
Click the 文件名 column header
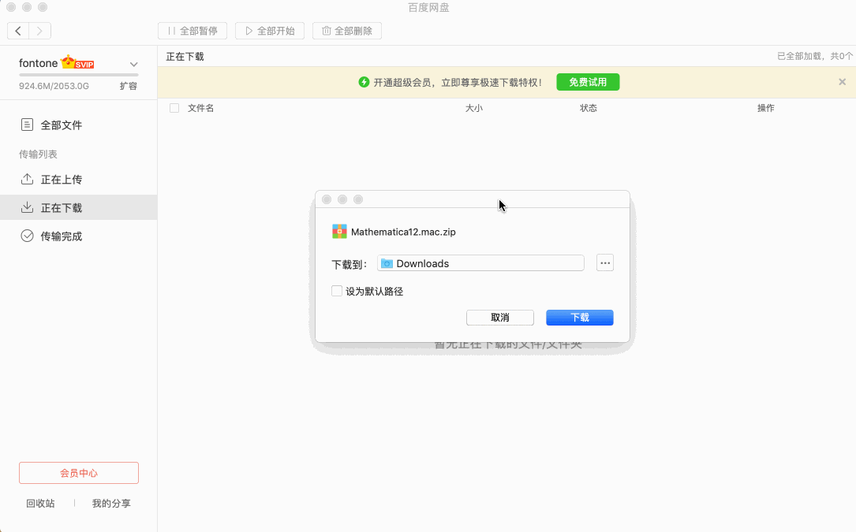pos(201,108)
